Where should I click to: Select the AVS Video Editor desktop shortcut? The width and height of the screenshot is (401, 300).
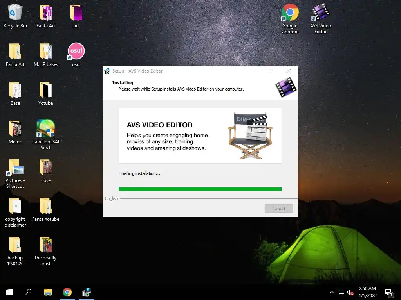(x=320, y=19)
